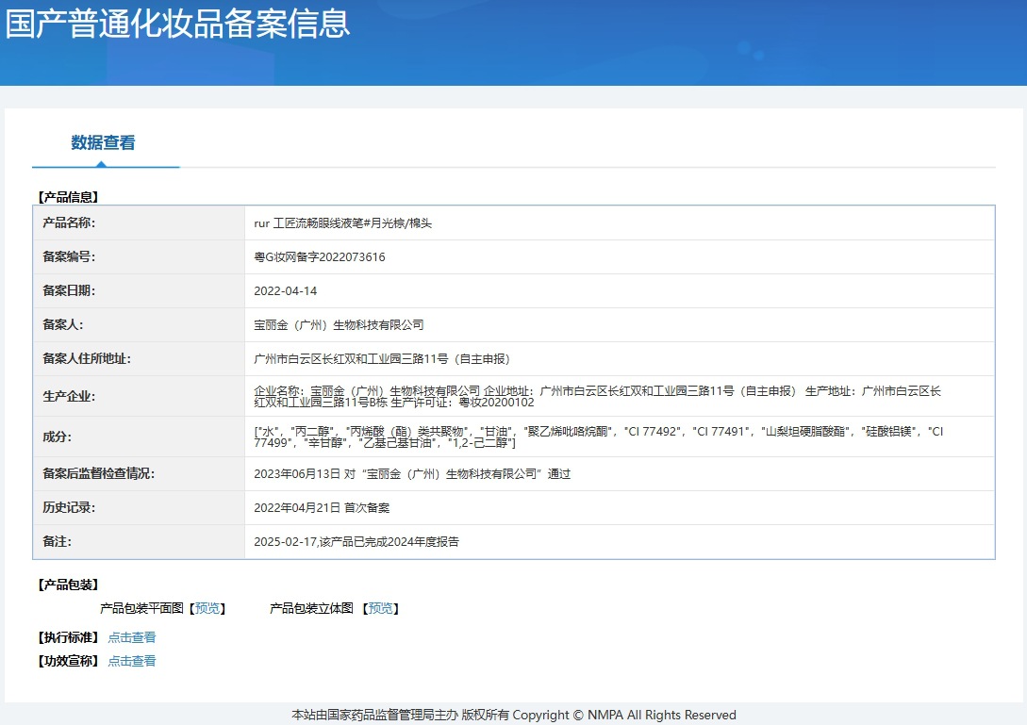Click the 备案人 value 宝丽金（广州）生物科技有限公司
The width and height of the screenshot is (1027, 725).
pyautogui.click(x=339, y=325)
